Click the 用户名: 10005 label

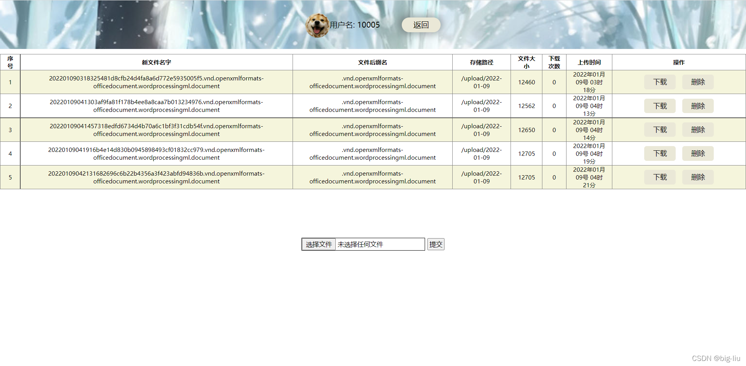[355, 25]
